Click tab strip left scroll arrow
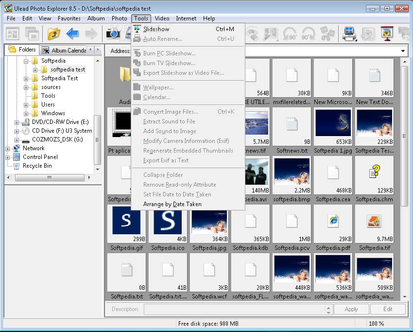This screenshot has width=413, height=332. (90, 49)
